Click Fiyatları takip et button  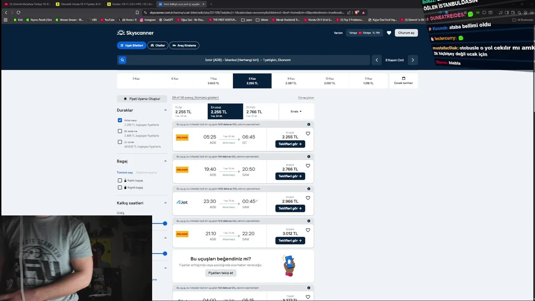point(221,273)
